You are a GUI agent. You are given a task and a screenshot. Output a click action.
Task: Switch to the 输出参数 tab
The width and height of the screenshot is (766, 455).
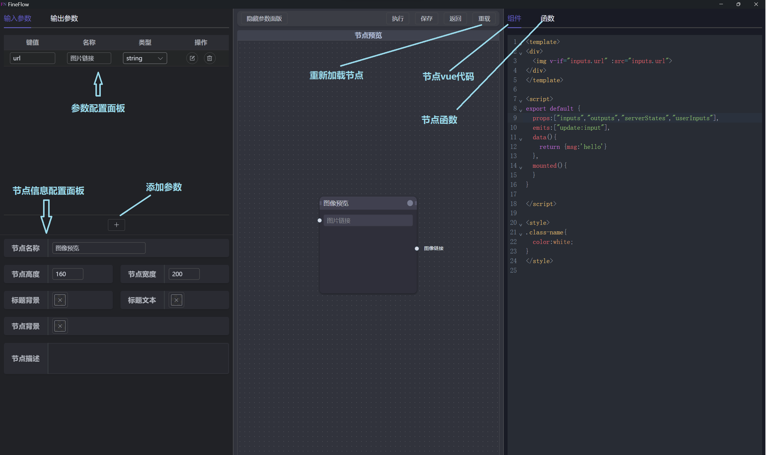pyautogui.click(x=64, y=19)
